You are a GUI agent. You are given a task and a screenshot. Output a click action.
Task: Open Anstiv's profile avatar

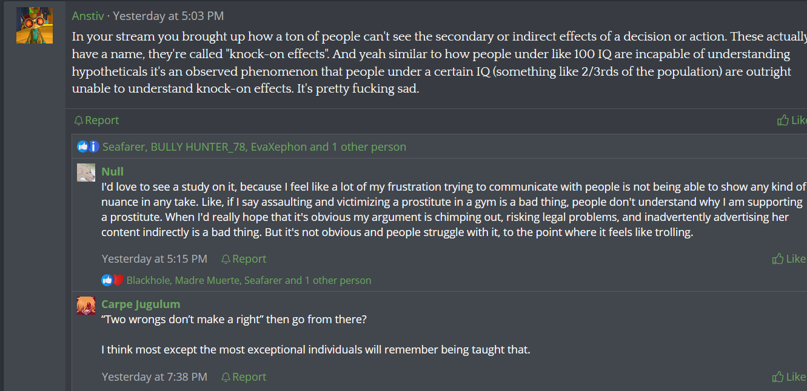tap(35, 25)
